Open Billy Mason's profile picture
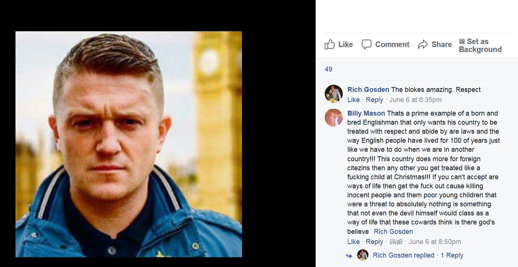The image size is (518, 267). (334, 117)
